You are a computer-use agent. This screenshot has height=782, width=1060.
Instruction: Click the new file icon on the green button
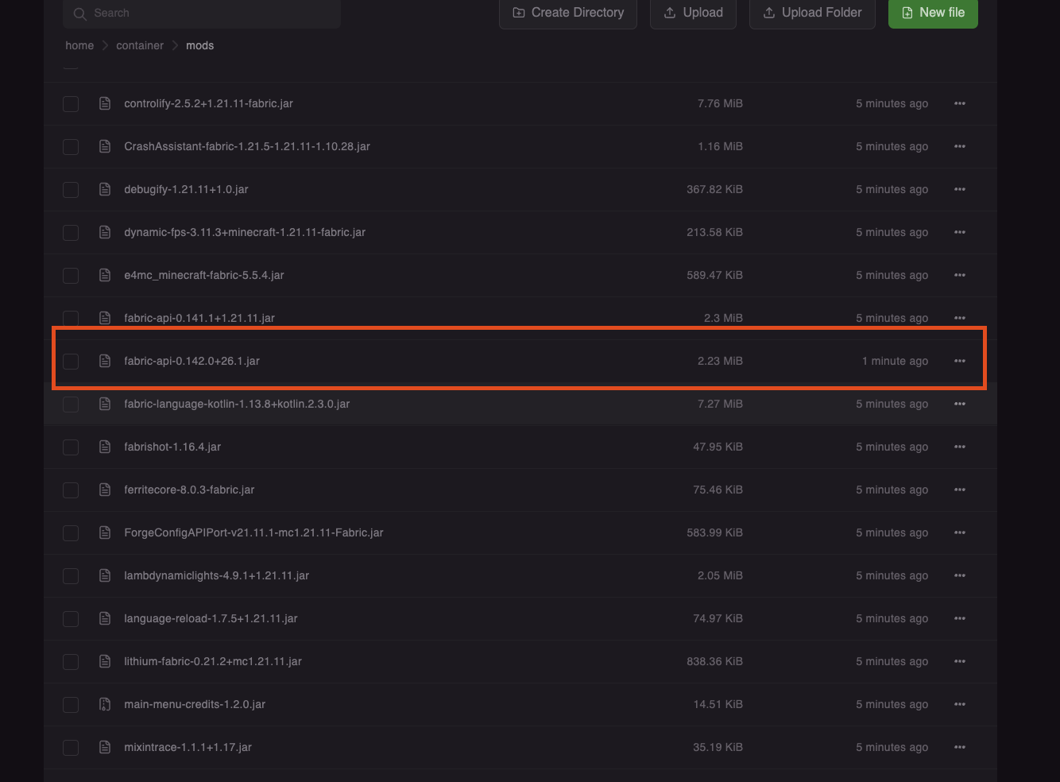(x=907, y=13)
